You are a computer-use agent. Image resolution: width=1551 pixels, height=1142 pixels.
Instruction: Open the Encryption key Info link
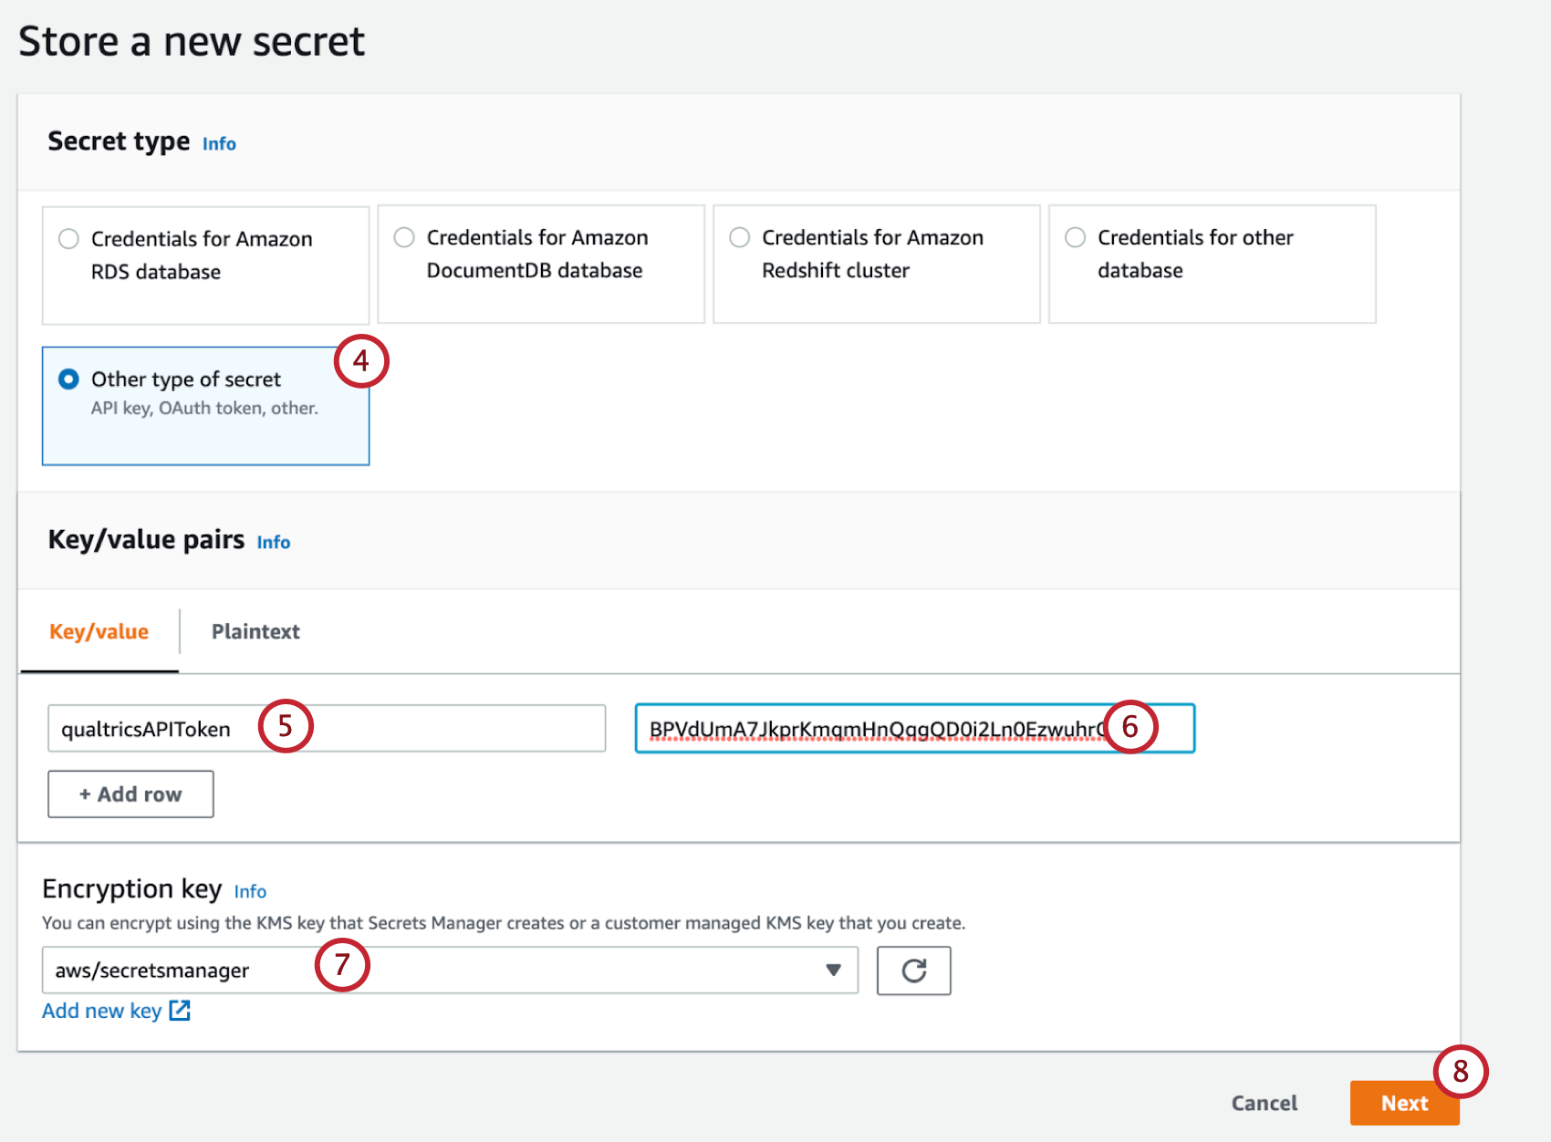pyautogui.click(x=250, y=892)
